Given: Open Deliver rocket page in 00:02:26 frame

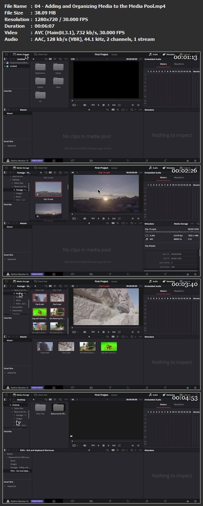Looking at the screenshot, I should [x=165, y=274].
